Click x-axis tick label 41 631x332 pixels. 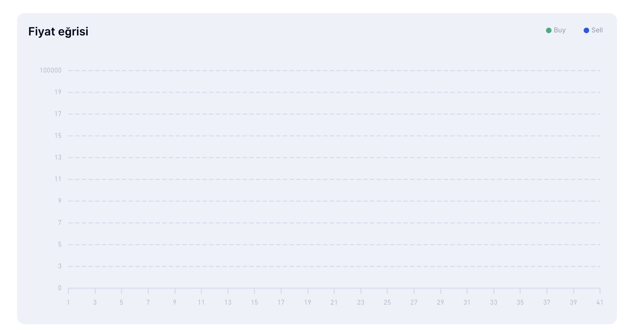(600, 302)
